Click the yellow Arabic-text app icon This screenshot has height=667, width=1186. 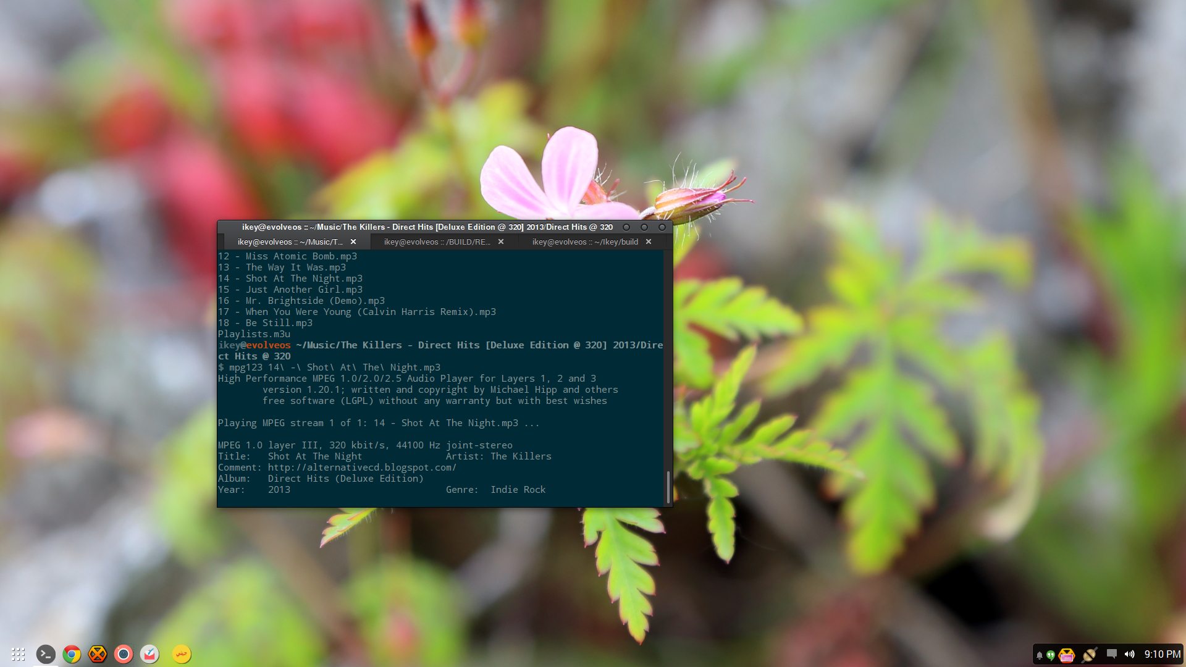[182, 654]
